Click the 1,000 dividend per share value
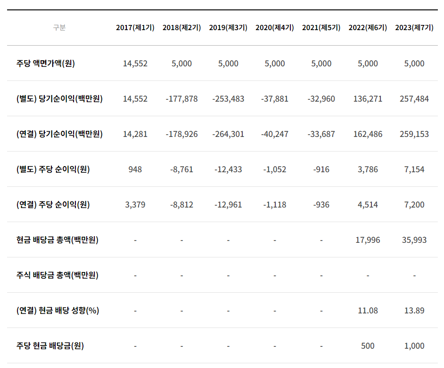This screenshot has height=368, width=444. click(414, 346)
